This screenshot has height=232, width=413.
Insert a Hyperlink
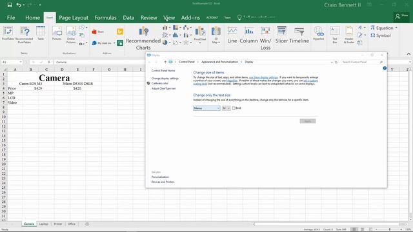[x=318, y=33]
